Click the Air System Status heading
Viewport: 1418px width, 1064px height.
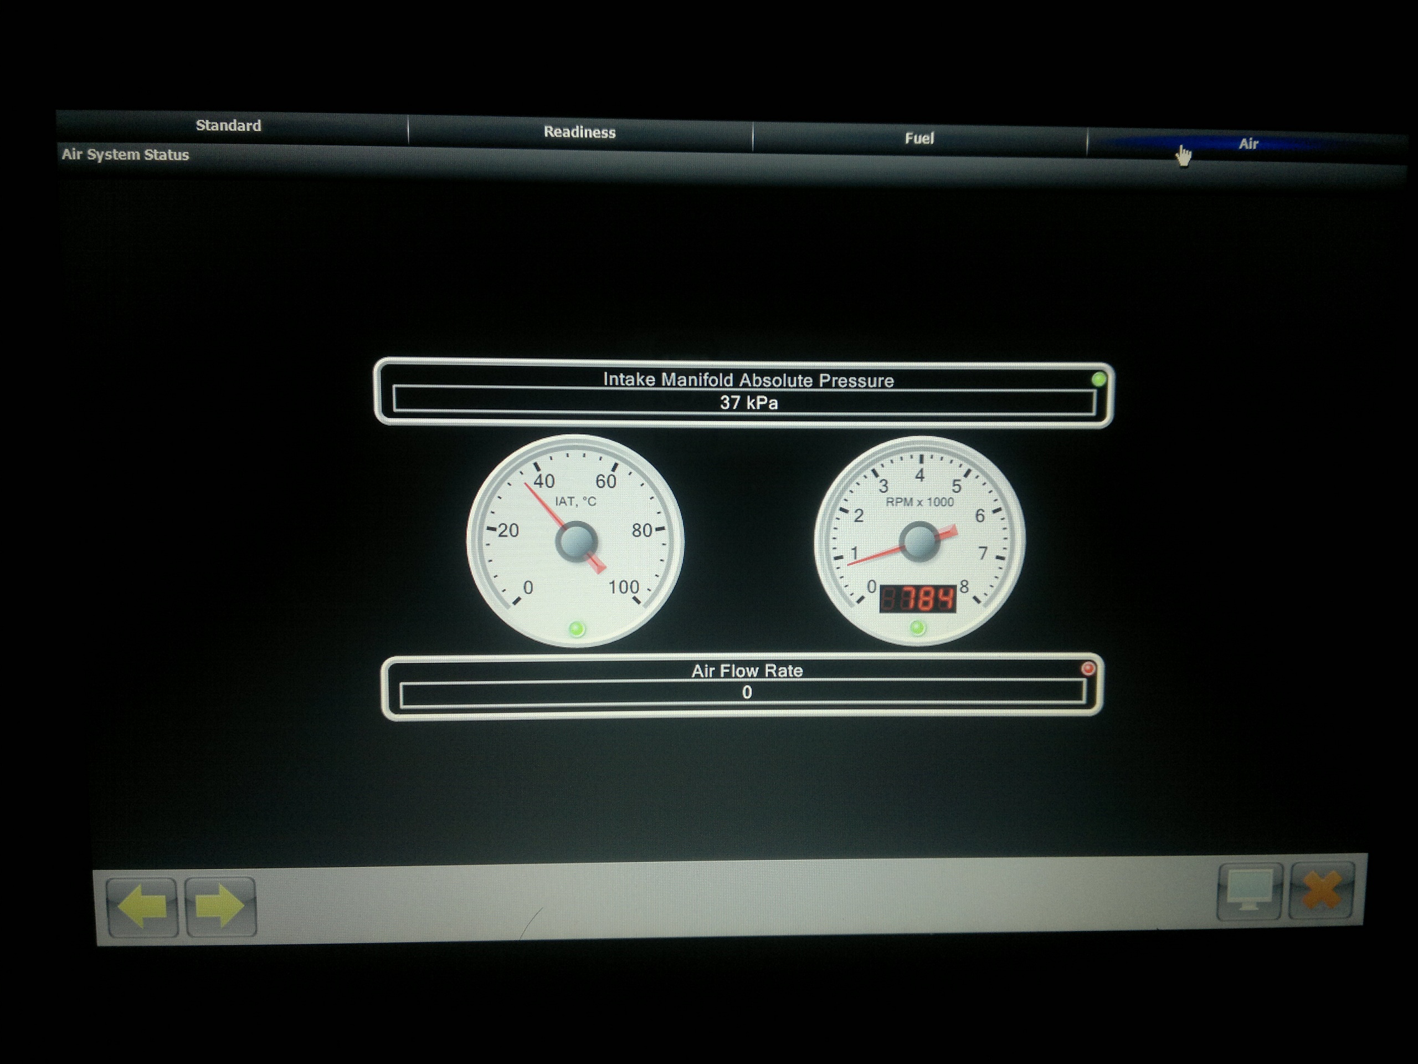coord(126,155)
